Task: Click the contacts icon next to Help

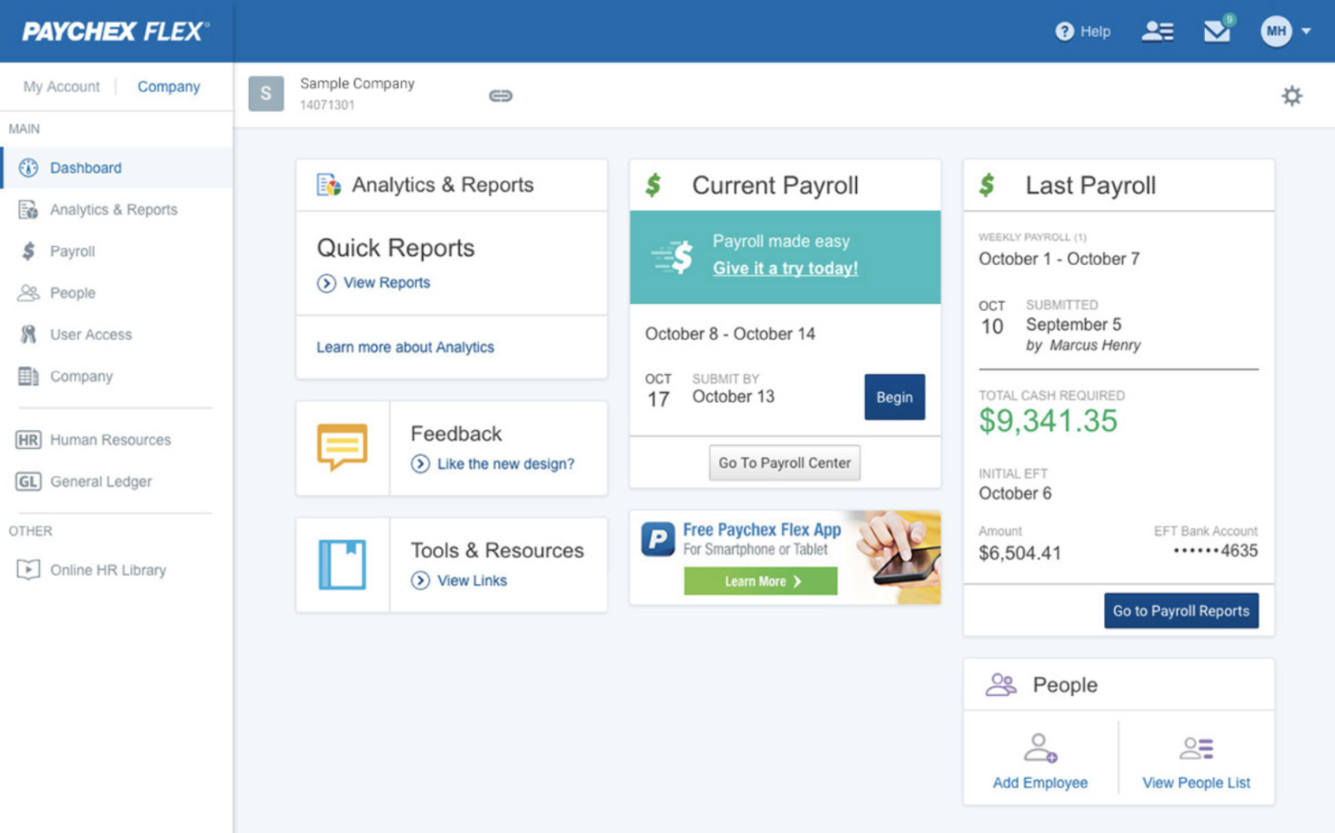Action: click(1157, 31)
